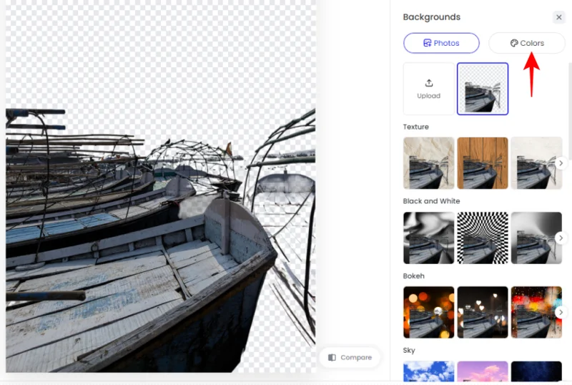Click the Compare button
Image resolution: width=572 pixels, height=385 pixels.
click(350, 357)
